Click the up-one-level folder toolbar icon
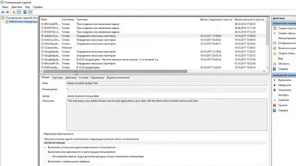 pyautogui.click(x=14, y=12)
